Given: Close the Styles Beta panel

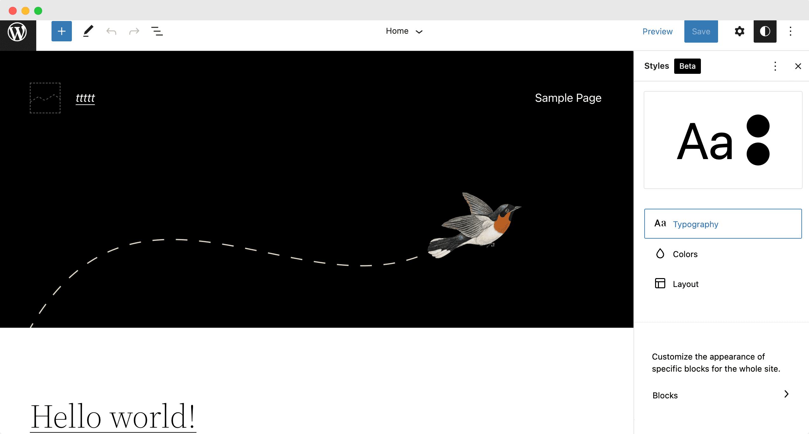Looking at the screenshot, I should tap(798, 66).
